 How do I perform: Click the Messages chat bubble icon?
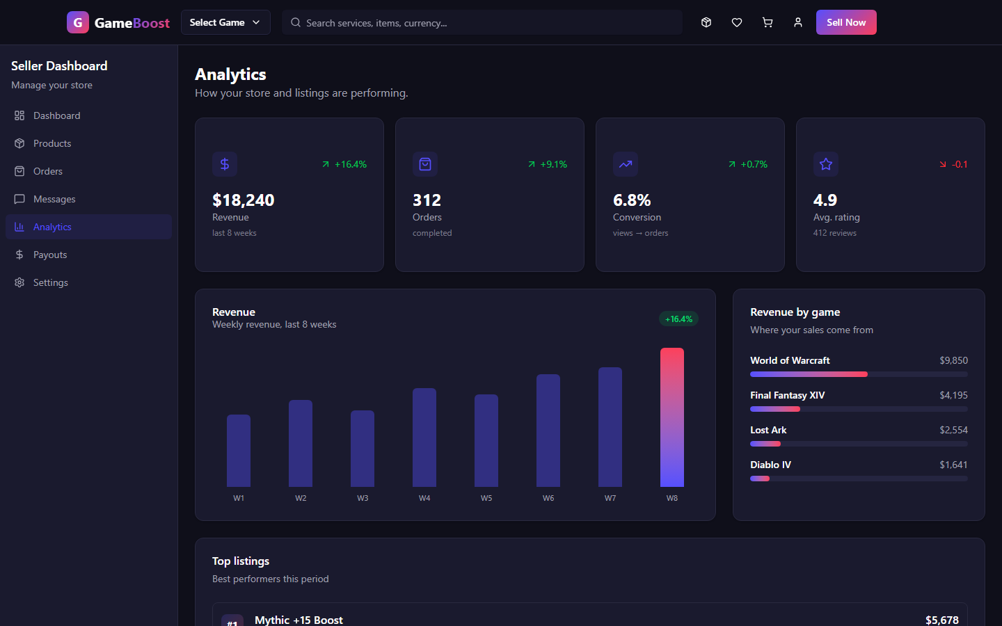[19, 199]
